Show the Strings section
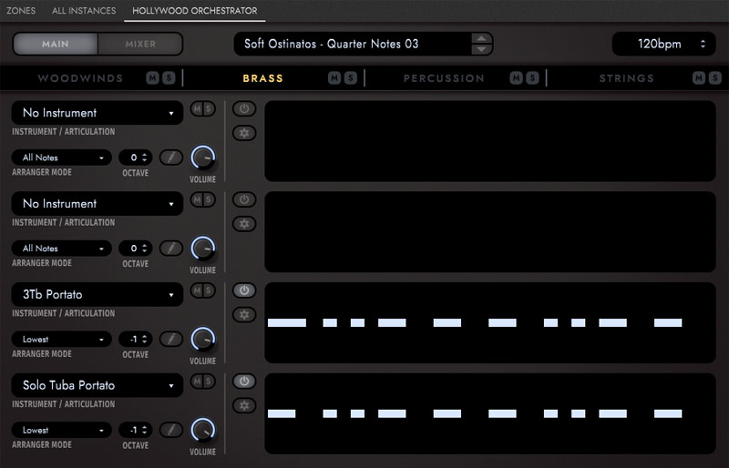This screenshot has width=729, height=468. click(x=626, y=78)
